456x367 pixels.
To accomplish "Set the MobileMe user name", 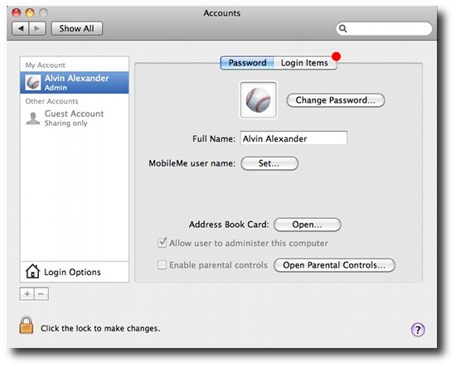I will pos(269,163).
